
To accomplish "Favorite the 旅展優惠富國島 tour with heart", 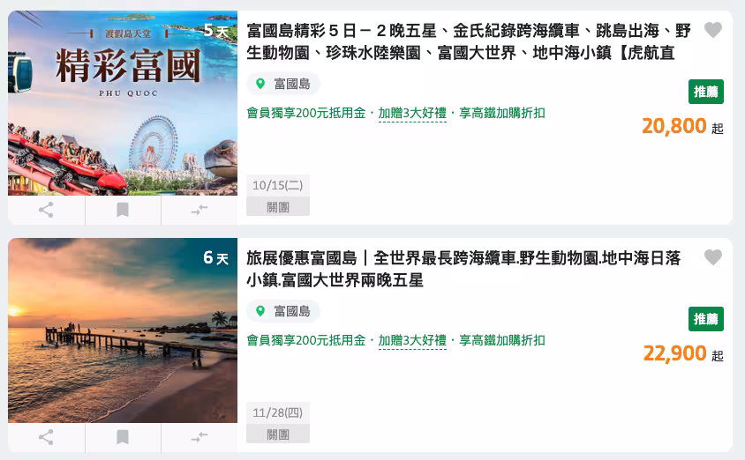I will click(712, 257).
